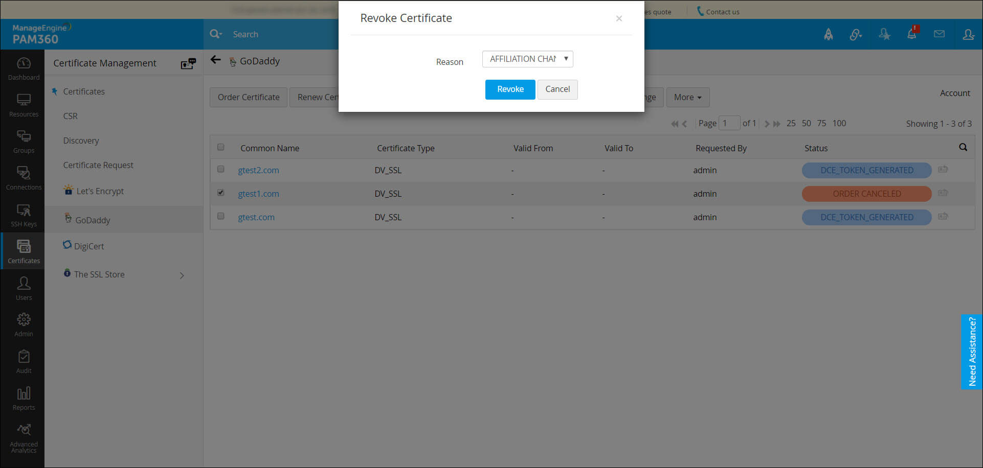Expand The SSL Store submenu chevron
The height and width of the screenshot is (468, 983).
182,275
